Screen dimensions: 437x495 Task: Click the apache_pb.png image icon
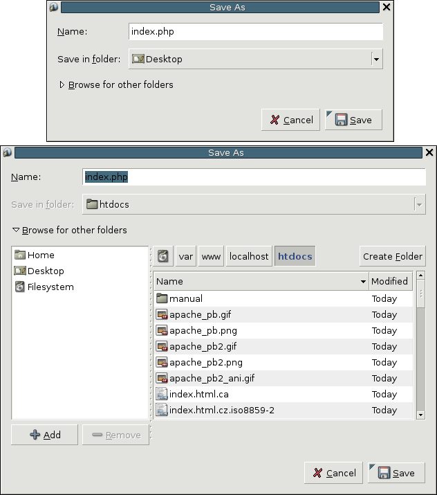pyautogui.click(x=162, y=330)
